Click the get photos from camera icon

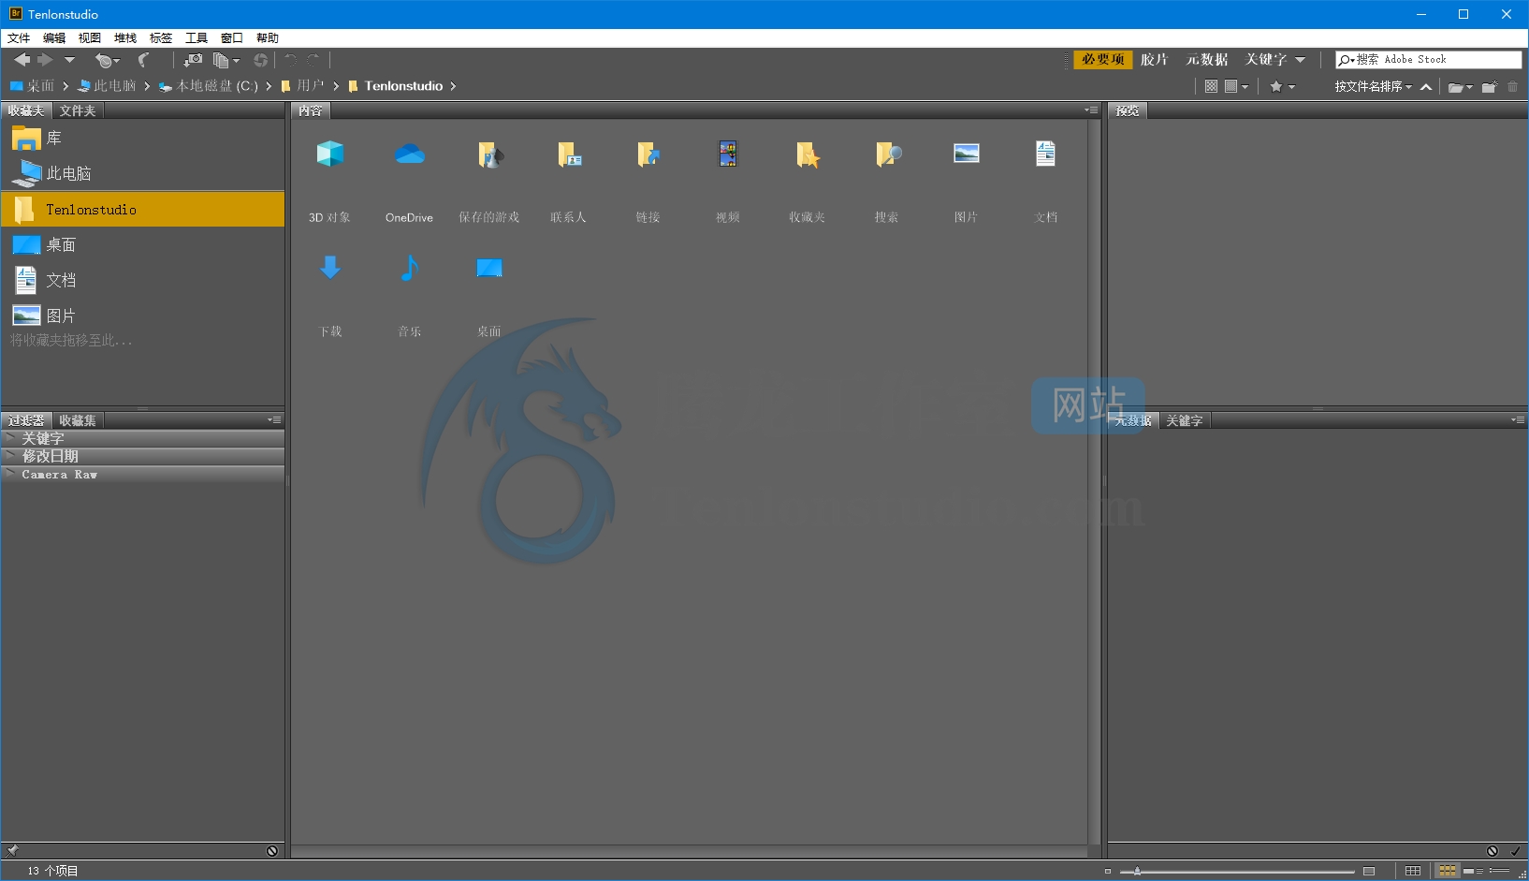tap(193, 60)
